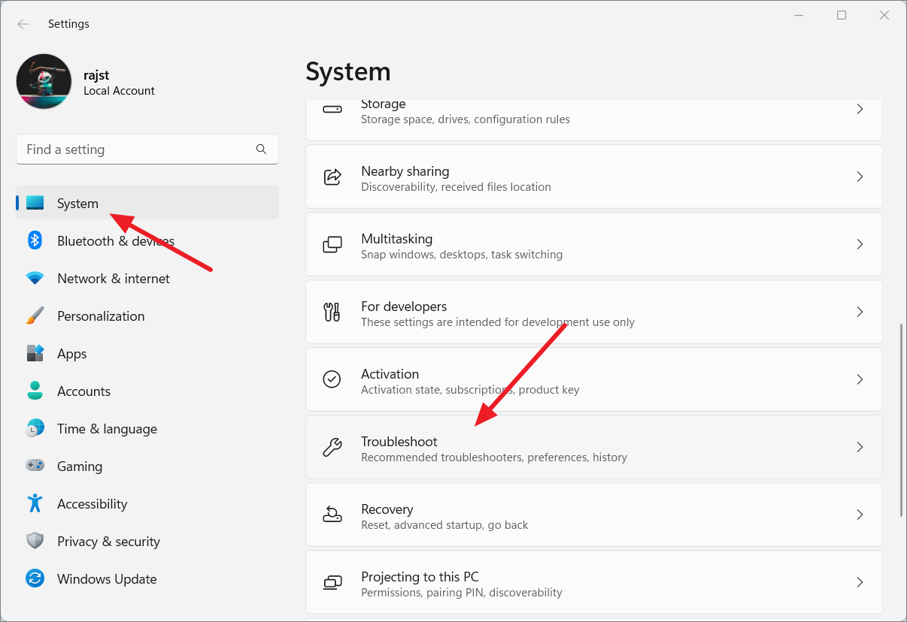
Task: Go to Personalization settings
Action: tap(147, 316)
